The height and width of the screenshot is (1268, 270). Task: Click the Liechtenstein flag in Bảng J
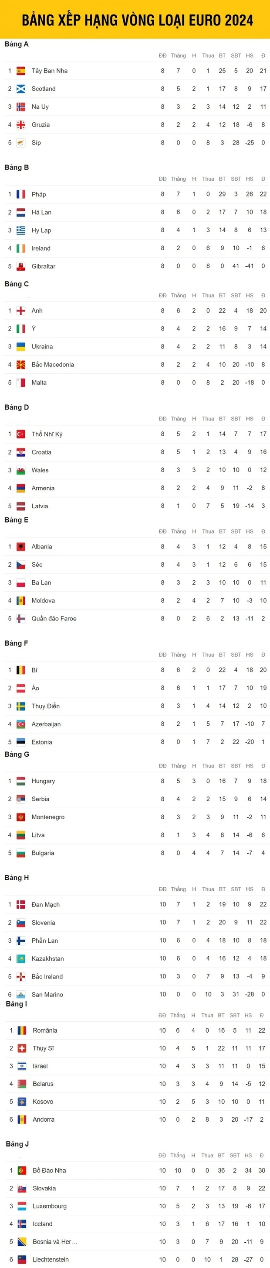[22, 1260]
